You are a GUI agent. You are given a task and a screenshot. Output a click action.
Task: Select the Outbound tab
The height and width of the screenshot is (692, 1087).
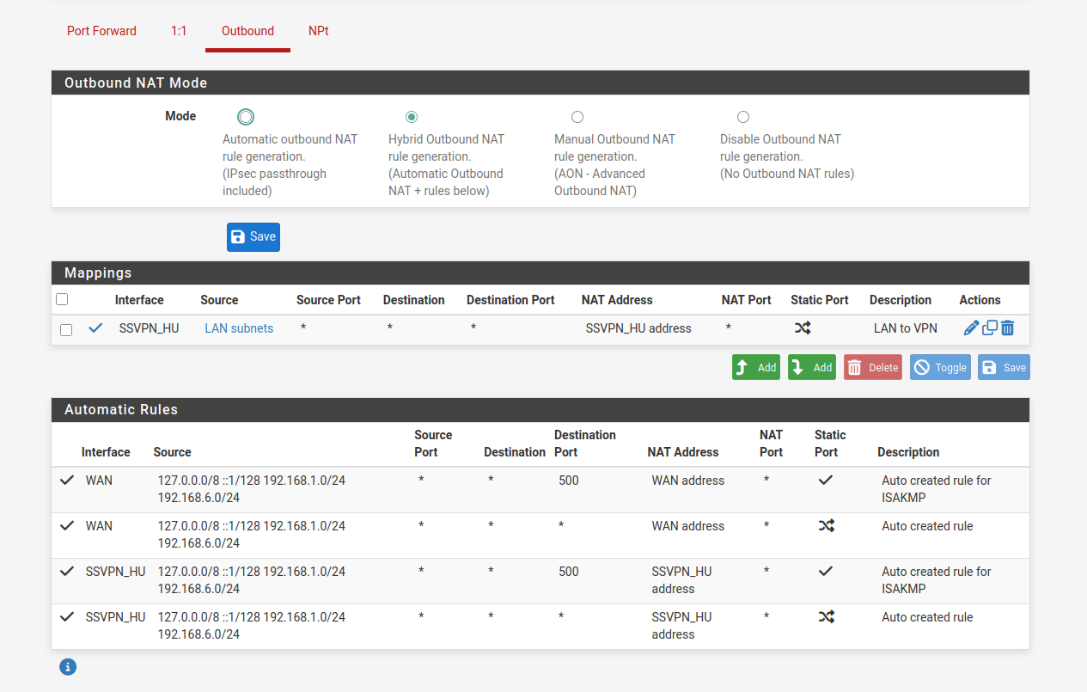click(247, 31)
